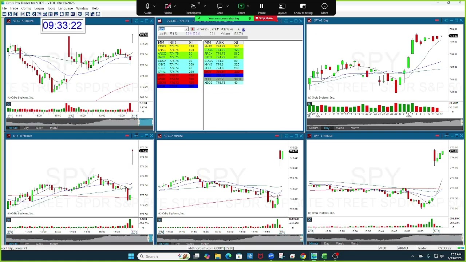Open the Trade menu
The width and height of the screenshot is (466, 262).
14,8
